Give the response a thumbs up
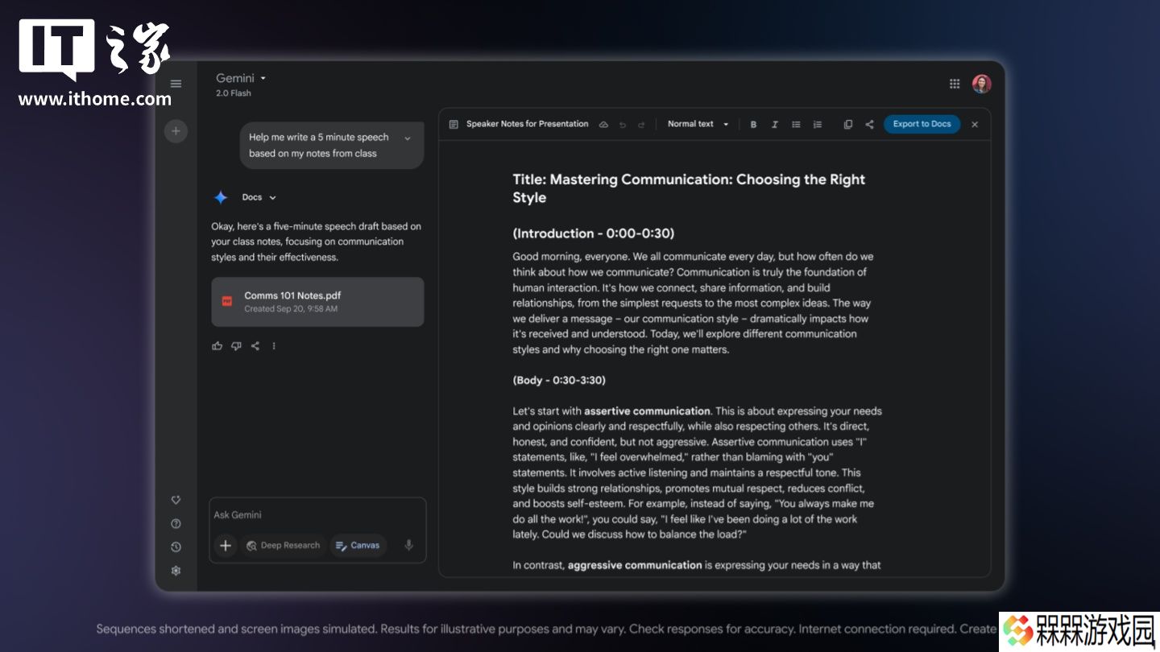This screenshot has height=652, width=1160. coord(217,346)
